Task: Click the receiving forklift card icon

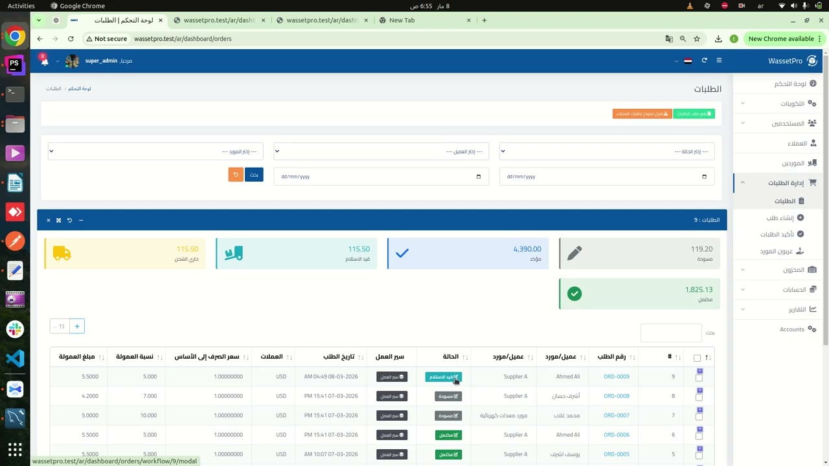Action: pos(233,254)
